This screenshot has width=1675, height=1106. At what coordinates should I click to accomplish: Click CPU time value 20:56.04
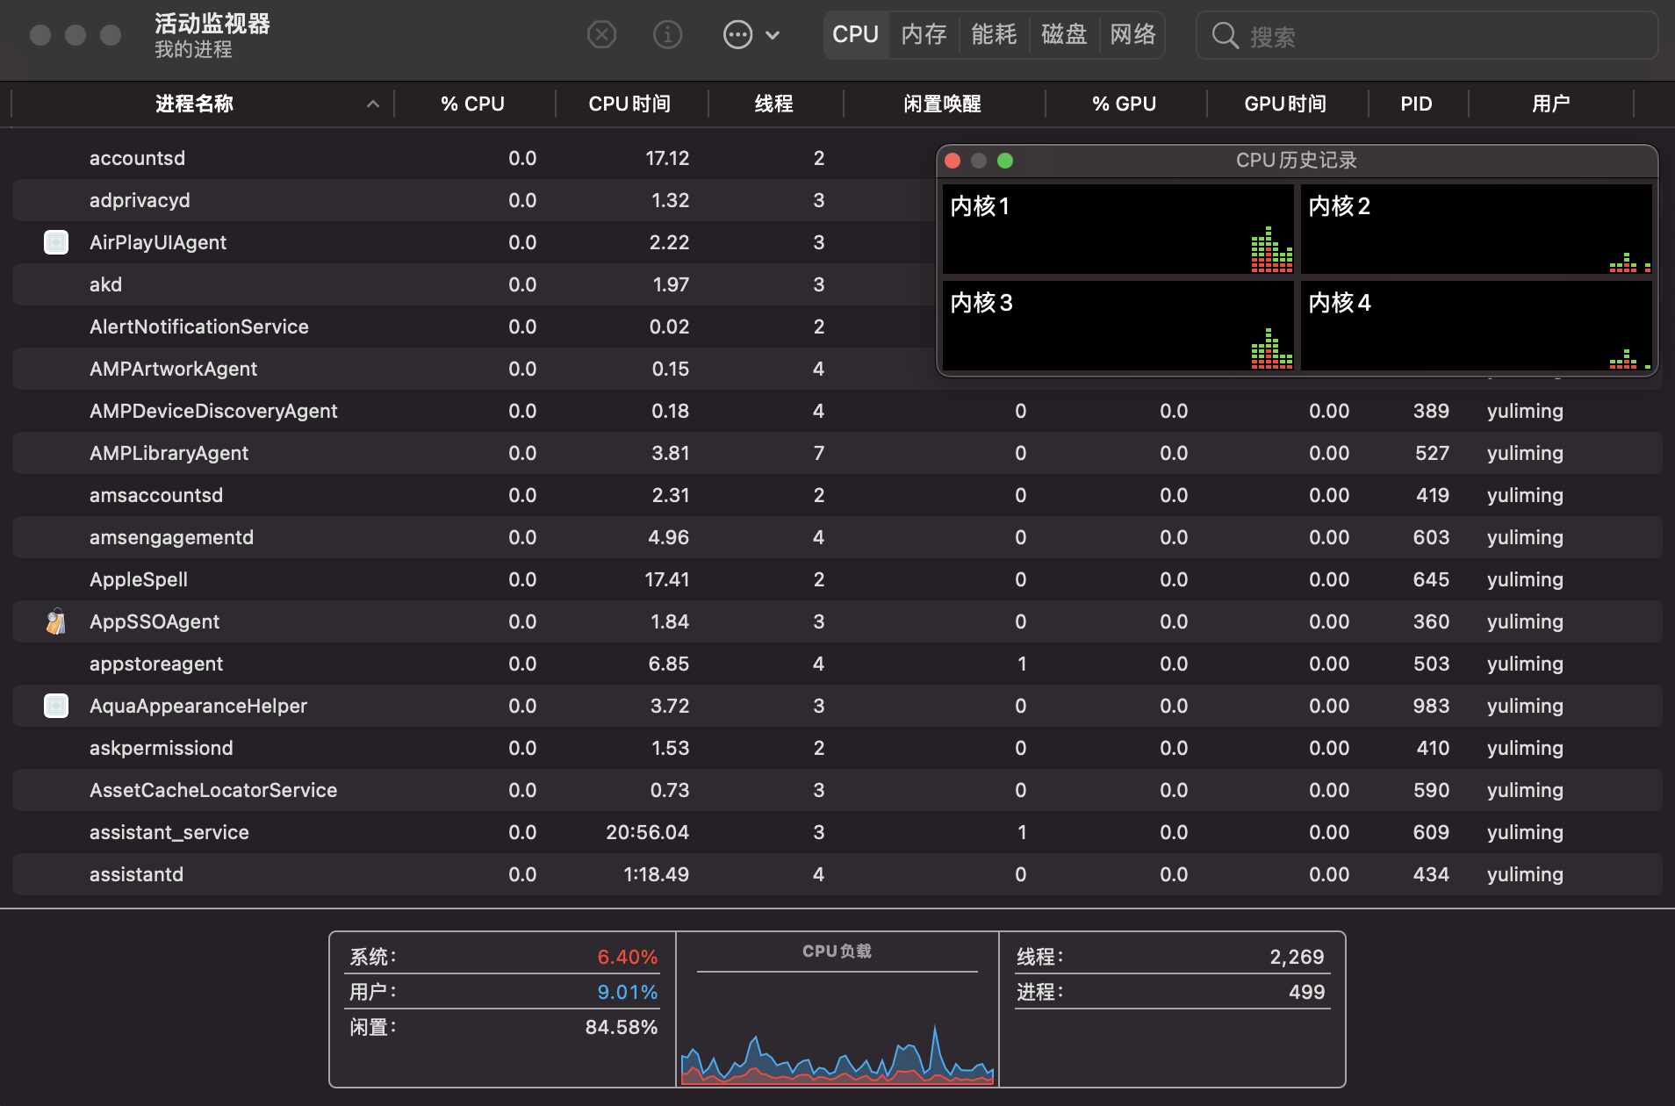point(647,832)
